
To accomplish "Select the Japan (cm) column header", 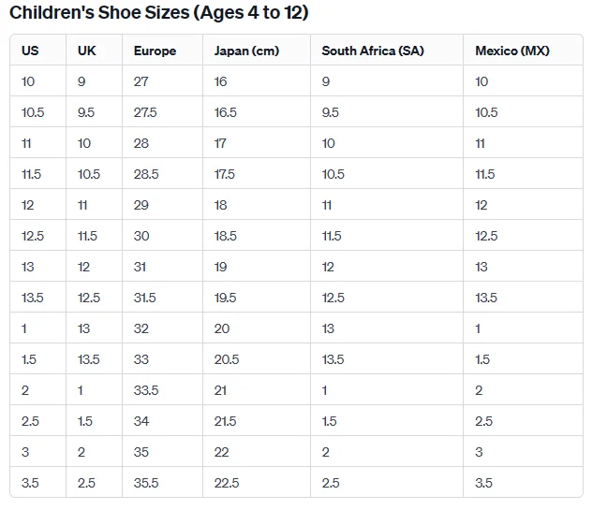I will 246,51.
